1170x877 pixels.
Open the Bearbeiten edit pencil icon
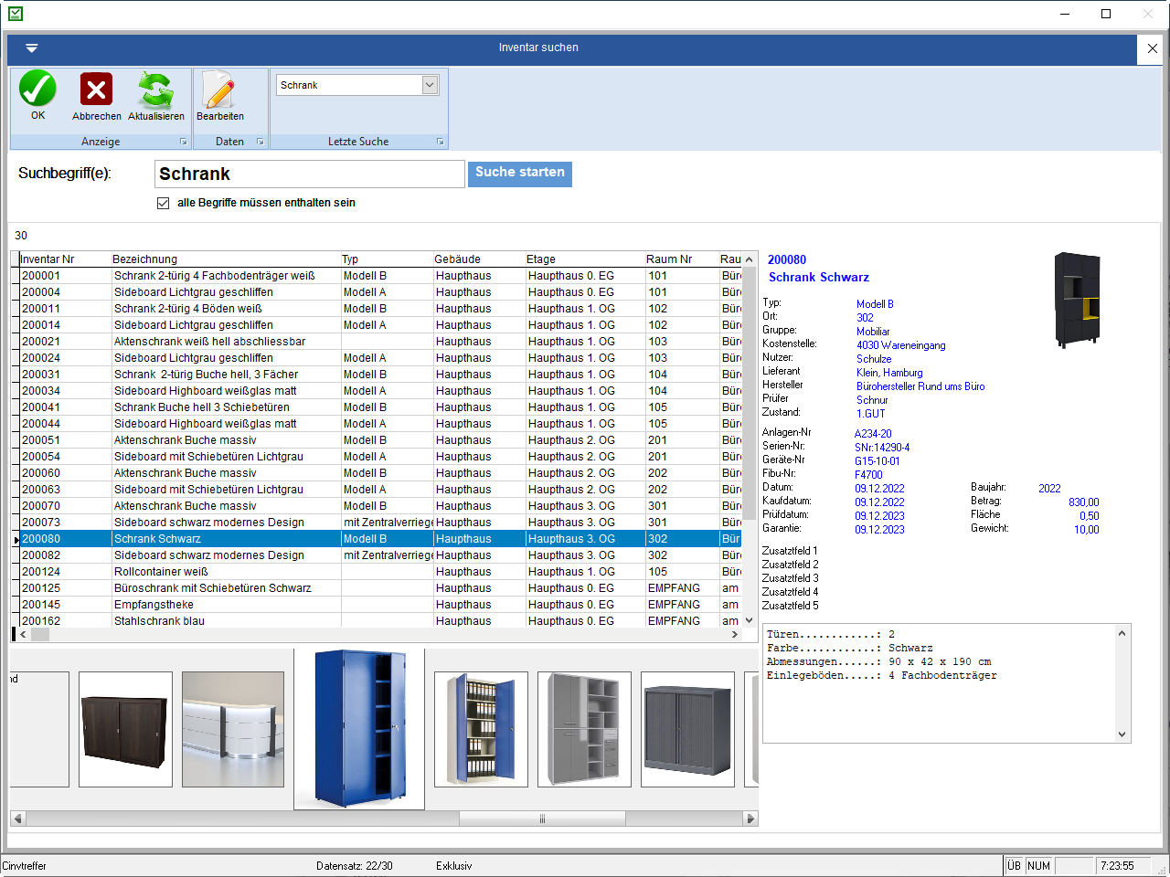pos(219,90)
